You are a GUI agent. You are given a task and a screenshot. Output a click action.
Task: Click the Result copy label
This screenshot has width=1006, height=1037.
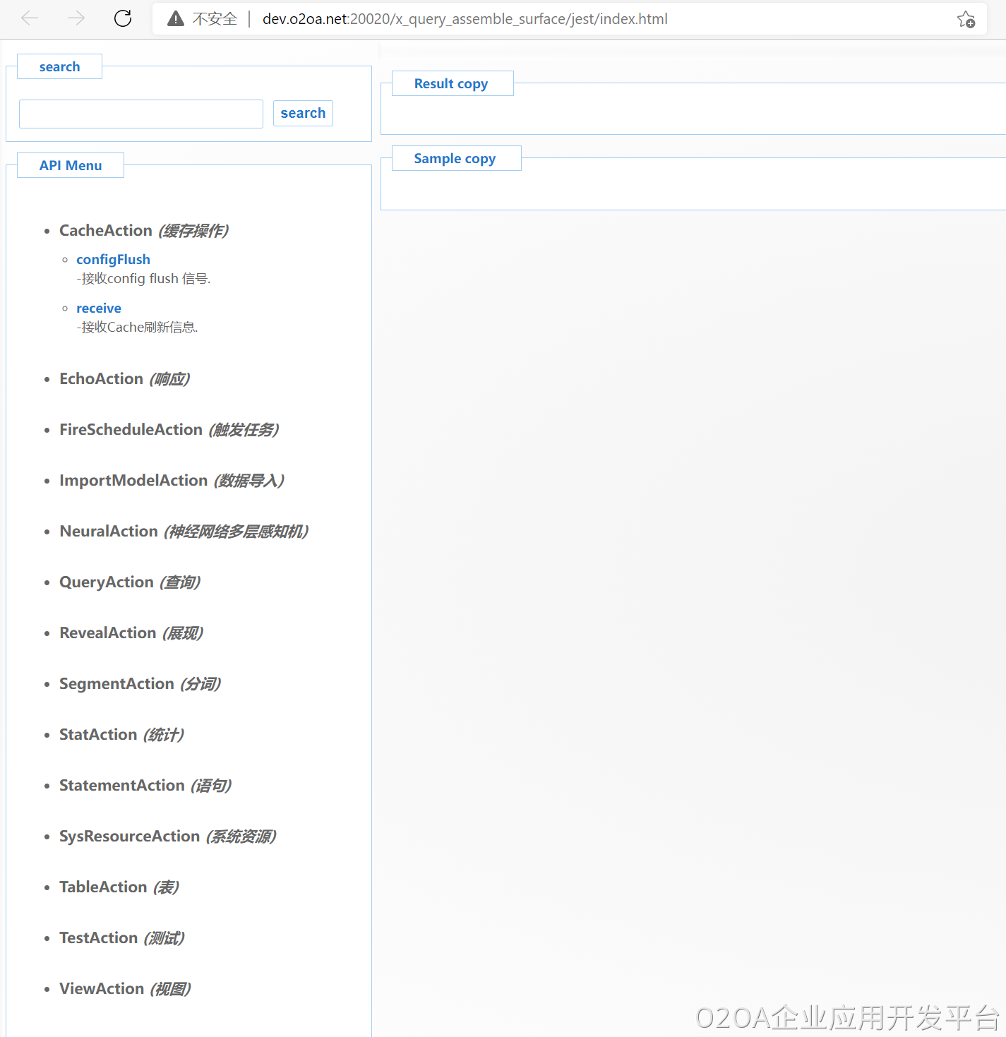click(451, 83)
